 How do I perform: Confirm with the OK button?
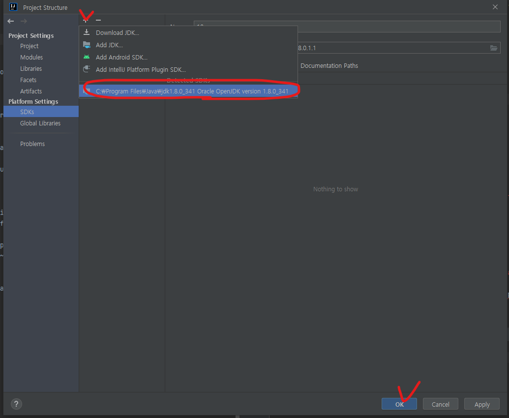(399, 404)
